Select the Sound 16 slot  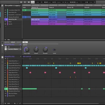(13, 96)
